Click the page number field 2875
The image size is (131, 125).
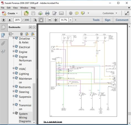tap(17, 20)
